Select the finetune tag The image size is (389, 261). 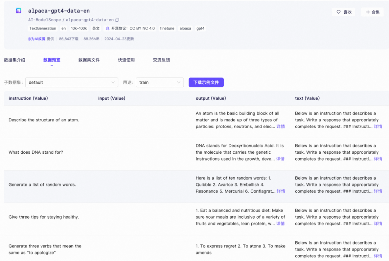(167, 28)
